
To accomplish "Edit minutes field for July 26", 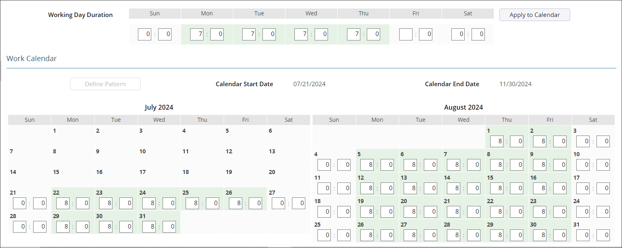I will (256, 203).
